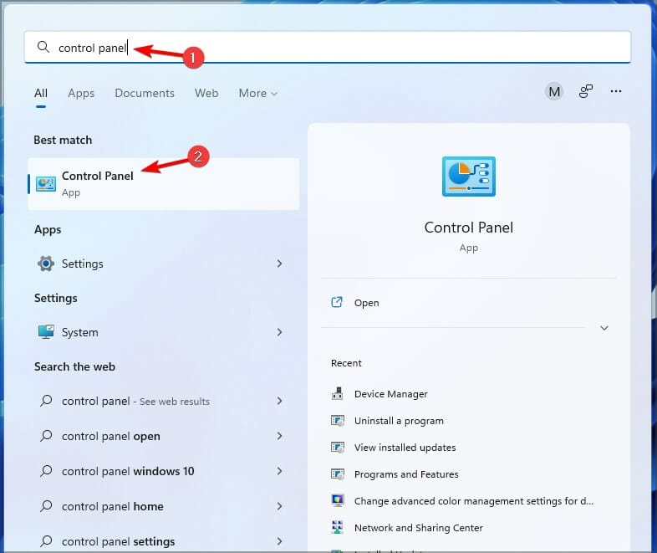Switch to the Documents tab
This screenshot has width=657, height=553.
tap(144, 93)
